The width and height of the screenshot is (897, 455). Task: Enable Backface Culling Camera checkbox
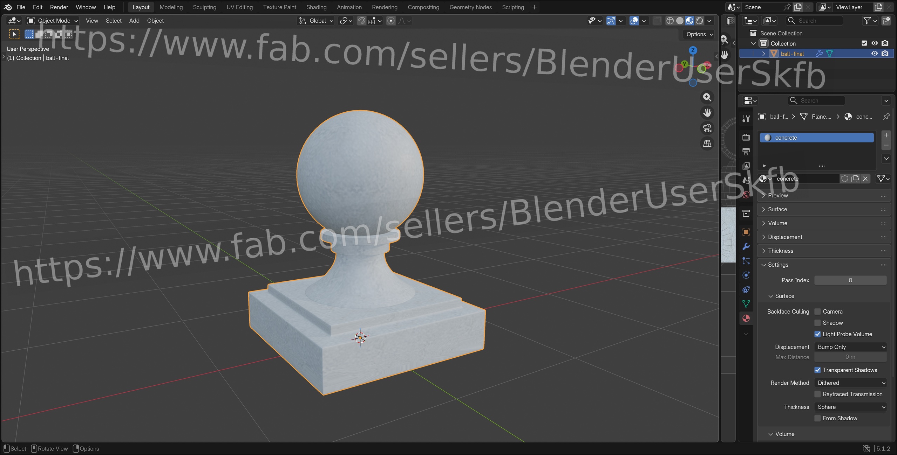pos(817,311)
